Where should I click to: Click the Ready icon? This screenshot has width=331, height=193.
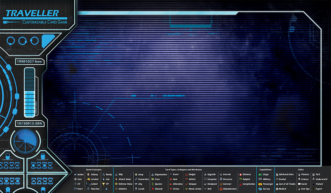pos(103,174)
